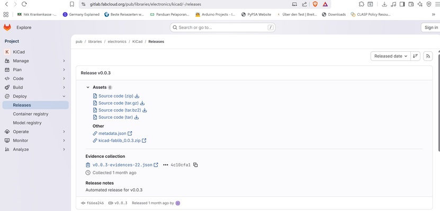Click Explore in the top bar
The image size is (440, 211).
click(x=24, y=27)
